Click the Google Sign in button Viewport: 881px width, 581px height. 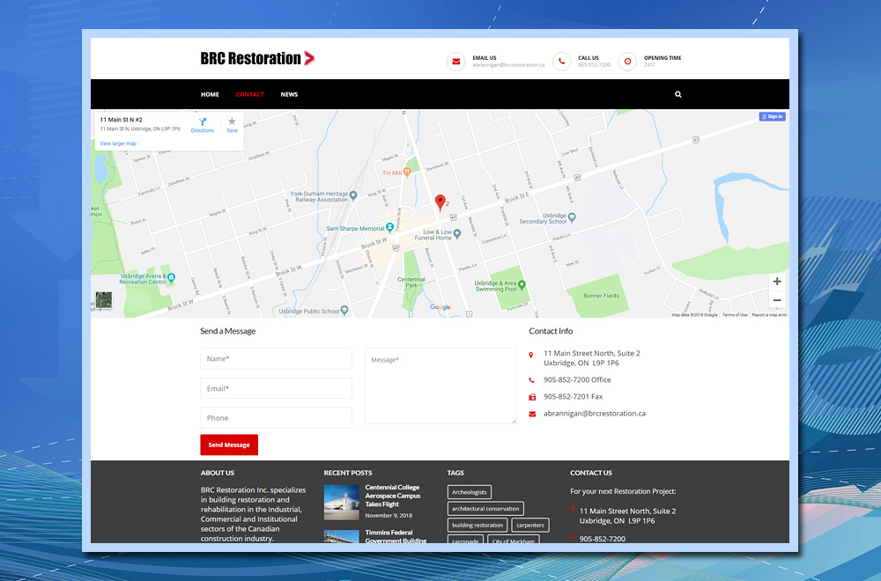(772, 117)
